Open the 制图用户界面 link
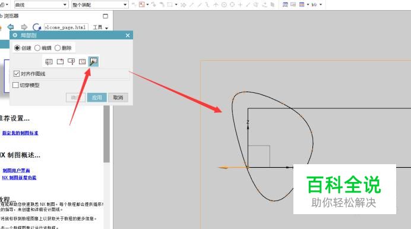This screenshot has height=229, width=411. point(16,171)
